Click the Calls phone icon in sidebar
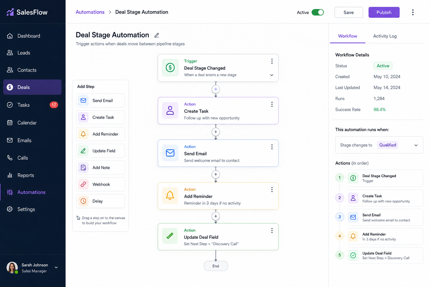This screenshot has height=287, width=430. [10, 158]
